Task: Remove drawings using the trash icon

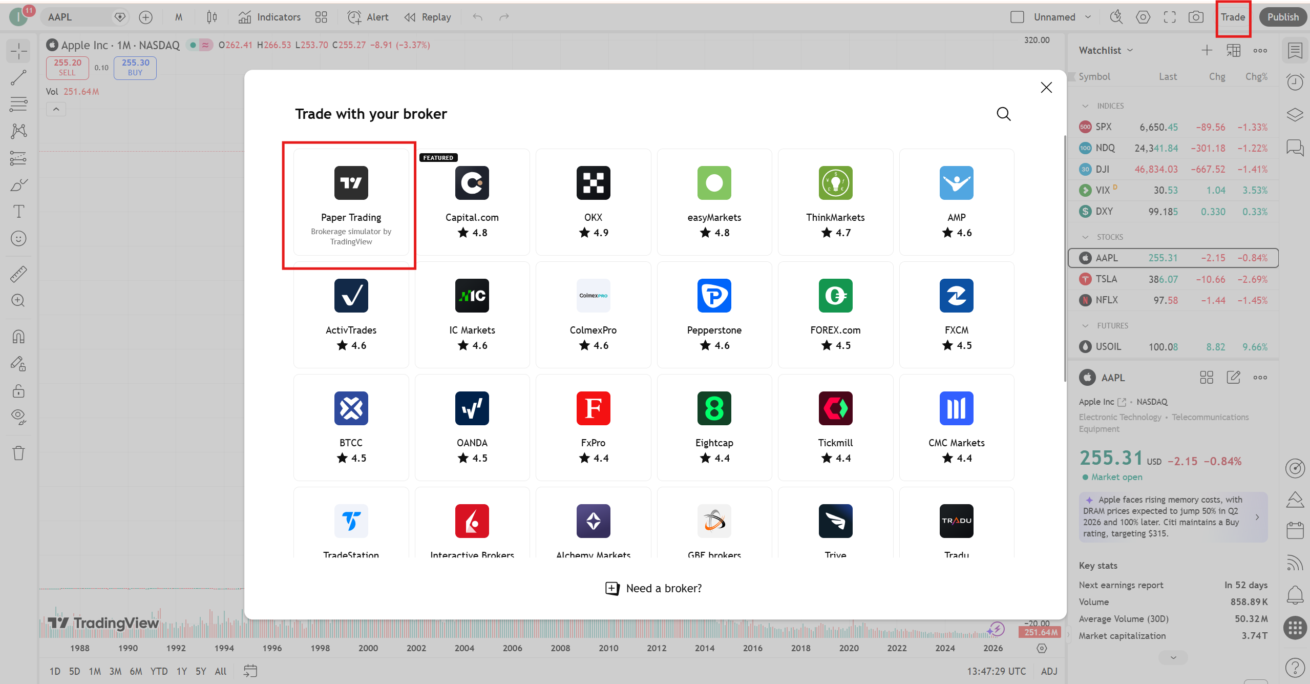Action: [x=18, y=453]
